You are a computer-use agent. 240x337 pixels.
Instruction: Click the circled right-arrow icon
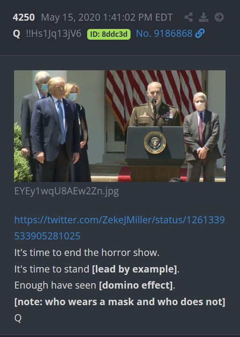pos(219,17)
